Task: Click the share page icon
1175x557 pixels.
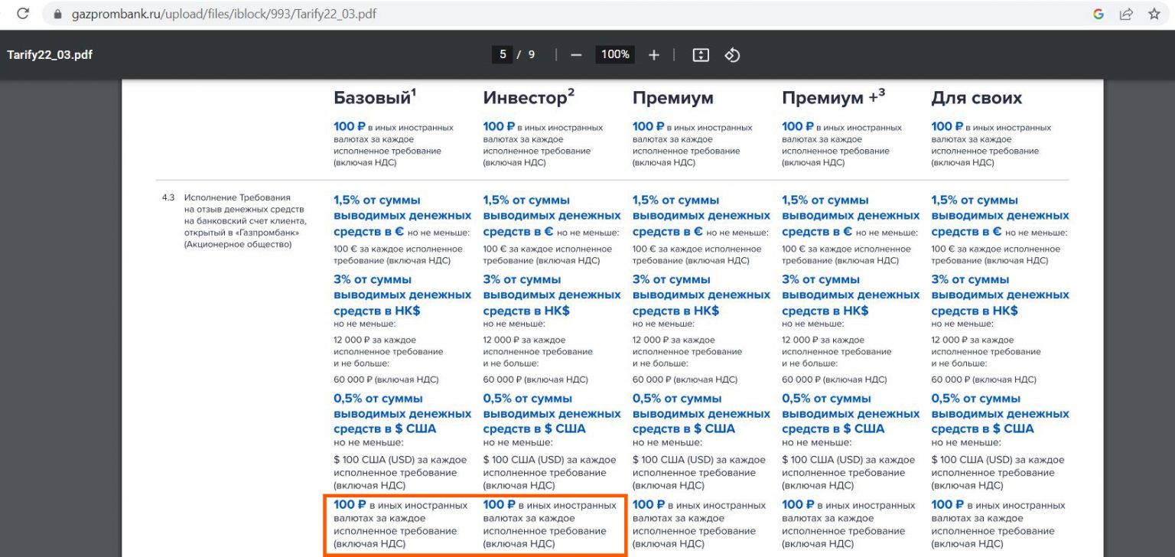Action: 1126,14
